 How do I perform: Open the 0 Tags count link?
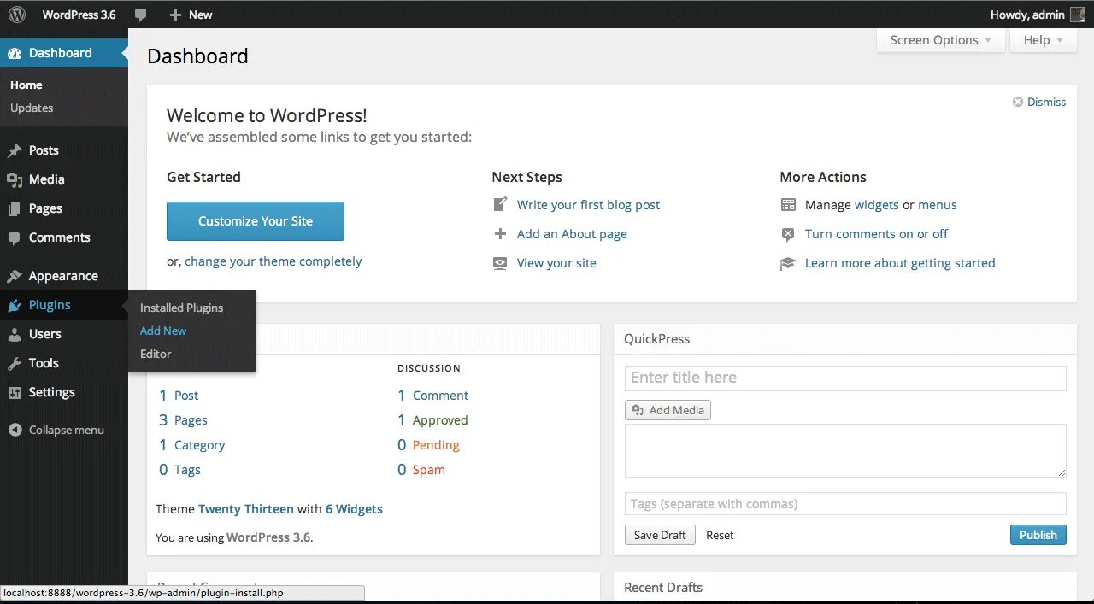pyautogui.click(x=179, y=470)
